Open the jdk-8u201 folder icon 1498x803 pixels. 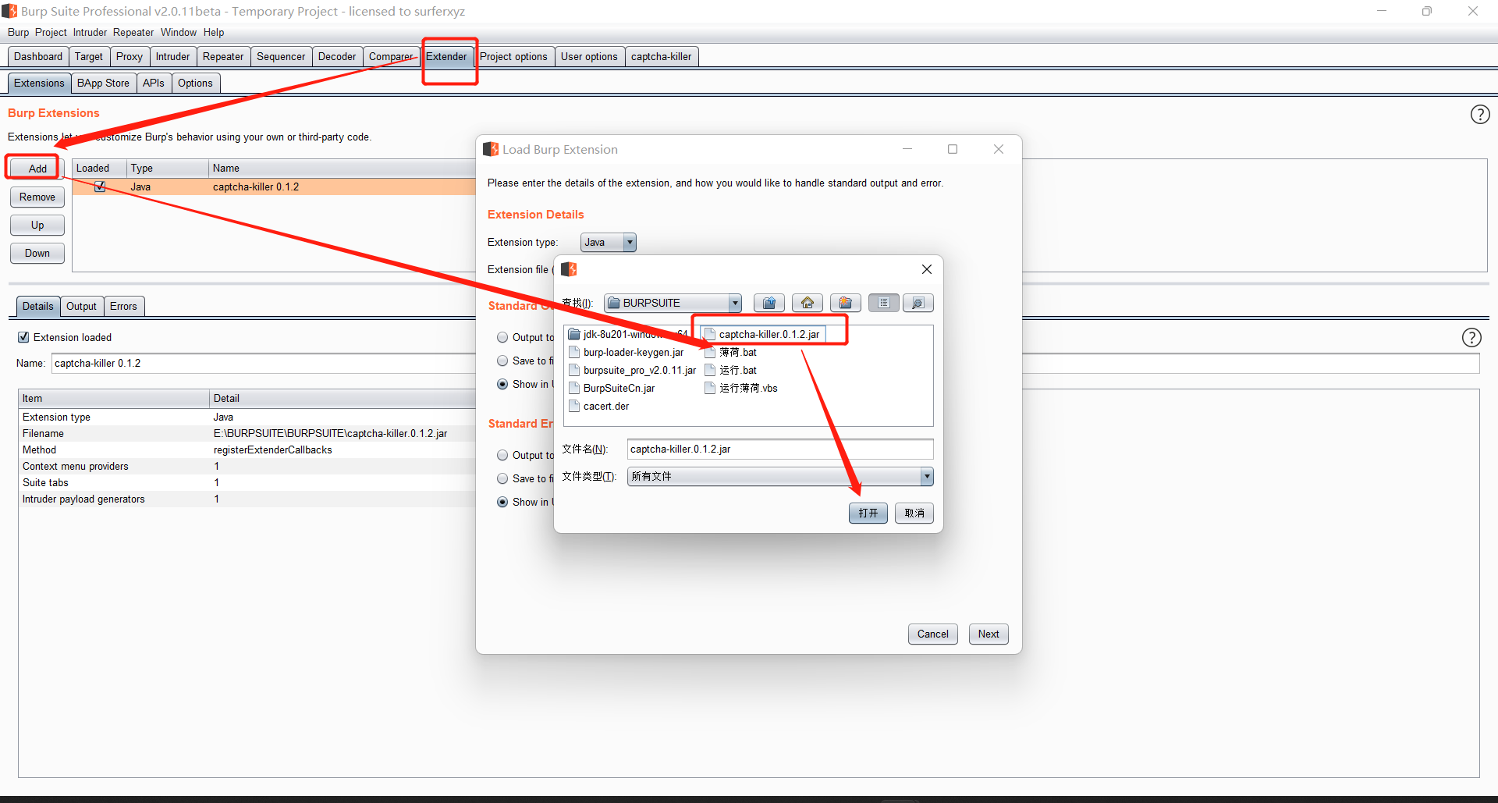coord(574,334)
